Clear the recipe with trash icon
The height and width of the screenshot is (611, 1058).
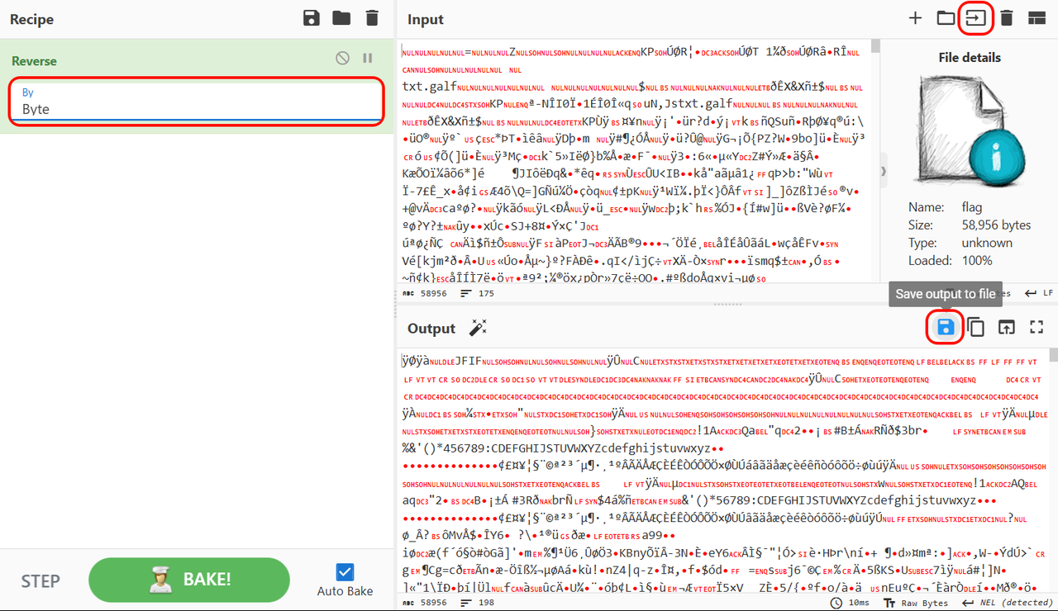click(372, 18)
